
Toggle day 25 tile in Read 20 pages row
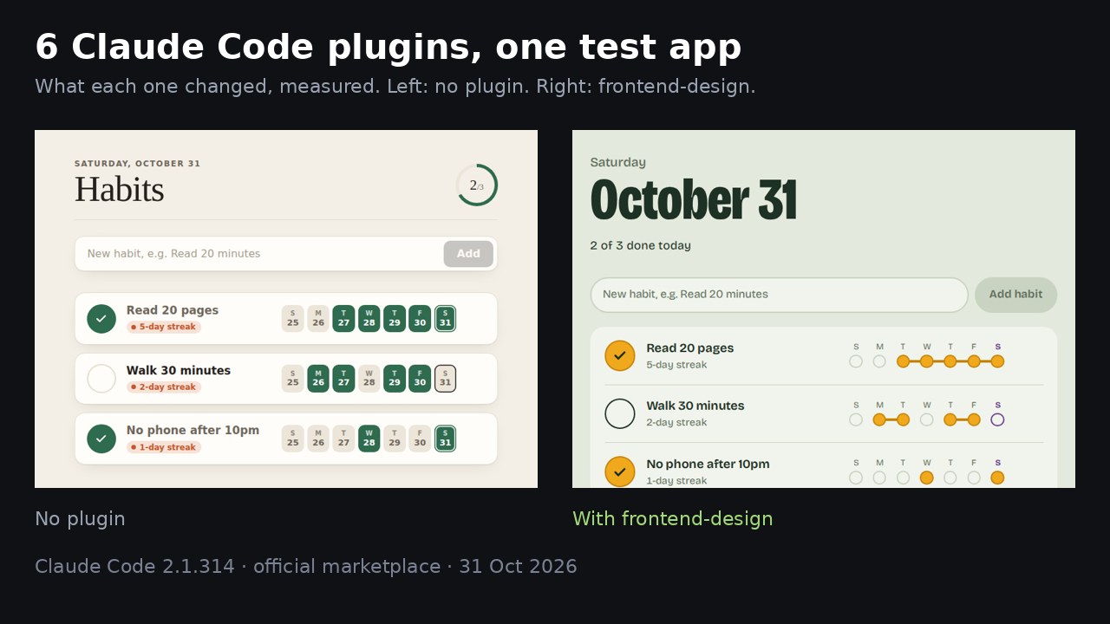point(293,319)
